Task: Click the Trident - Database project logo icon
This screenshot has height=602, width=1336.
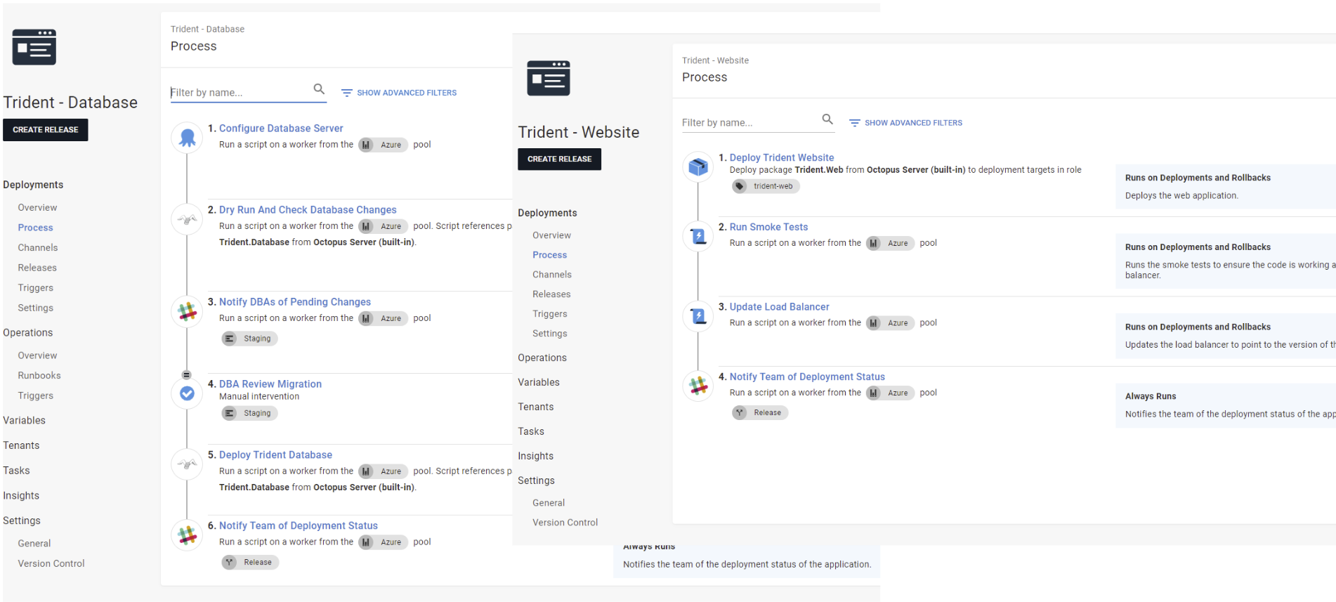Action: coord(34,47)
